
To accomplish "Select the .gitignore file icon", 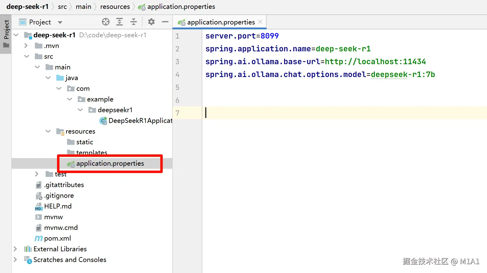I will (x=39, y=196).
